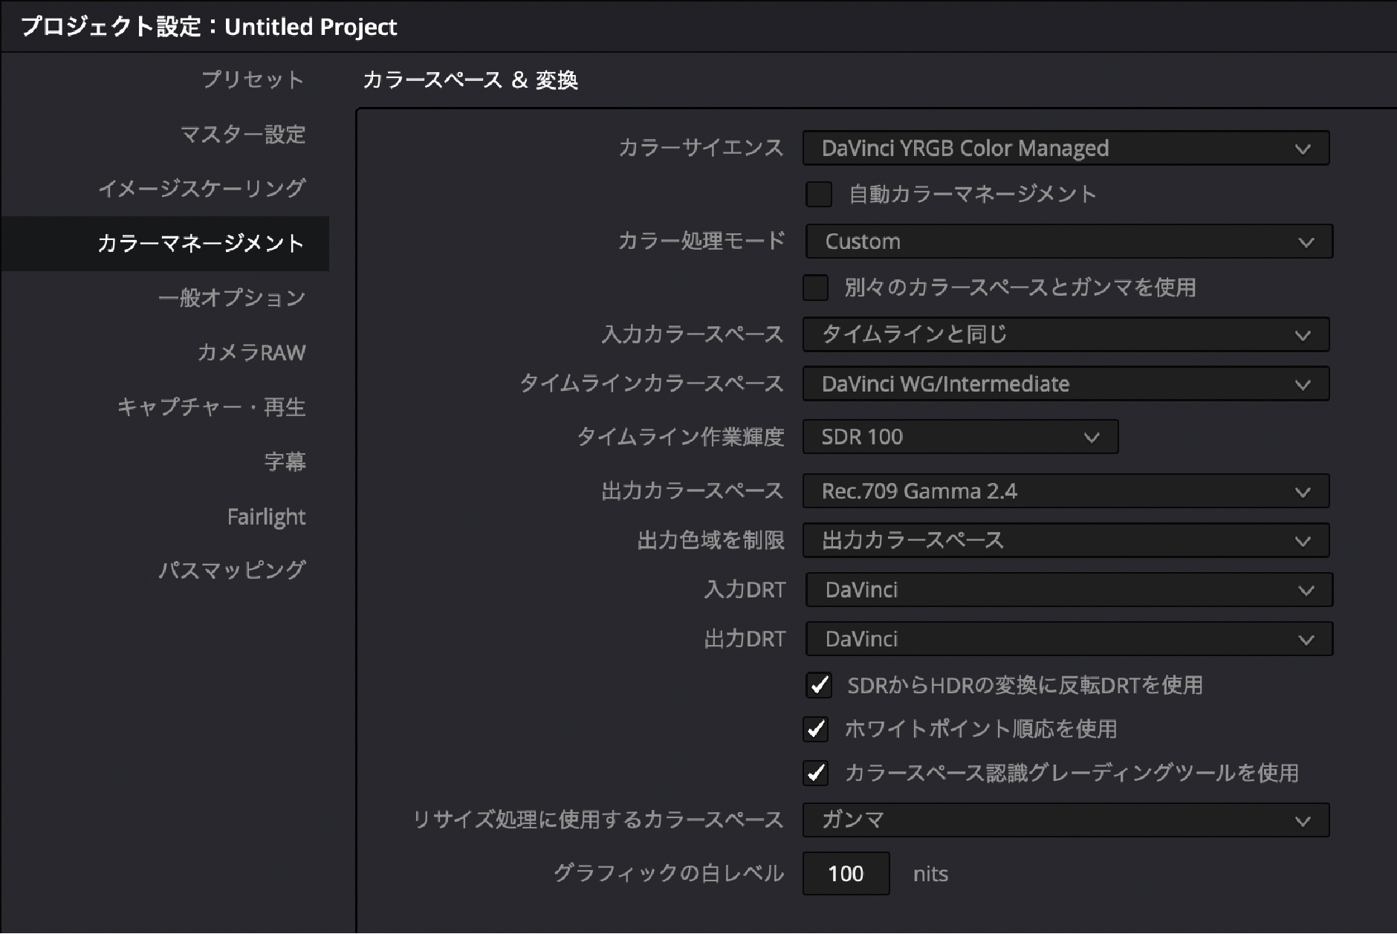Image resolution: width=1397 pixels, height=934 pixels.
Task: Open the 出力色域を制限 dropdown
Action: 1066,540
